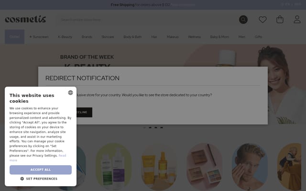Viewport: 306px width, 191px height.
Task: Open the Body & Bath menu
Action: click(132, 37)
